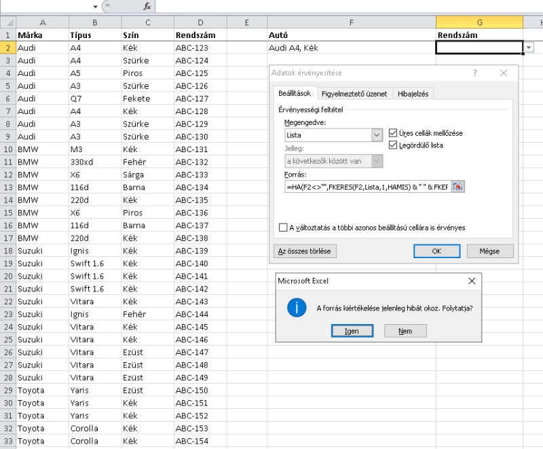Open the Megengedve Lista dropdown
This screenshot has height=449, width=543.
[x=377, y=135]
